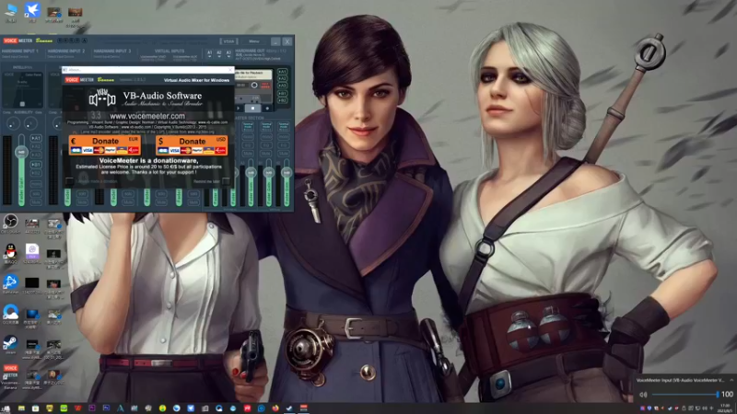The image size is (737, 414).
Task: Open the blue bird desktop icon
Action: point(32,12)
